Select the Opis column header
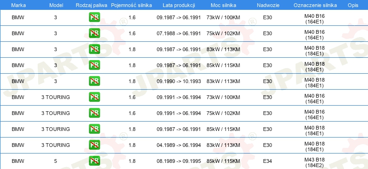 [x=353, y=5]
